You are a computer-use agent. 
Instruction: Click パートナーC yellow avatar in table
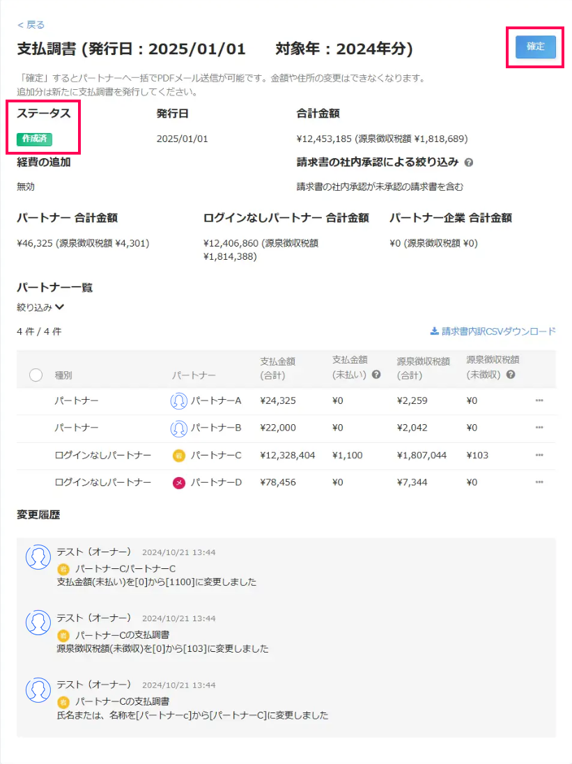[x=179, y=455]
